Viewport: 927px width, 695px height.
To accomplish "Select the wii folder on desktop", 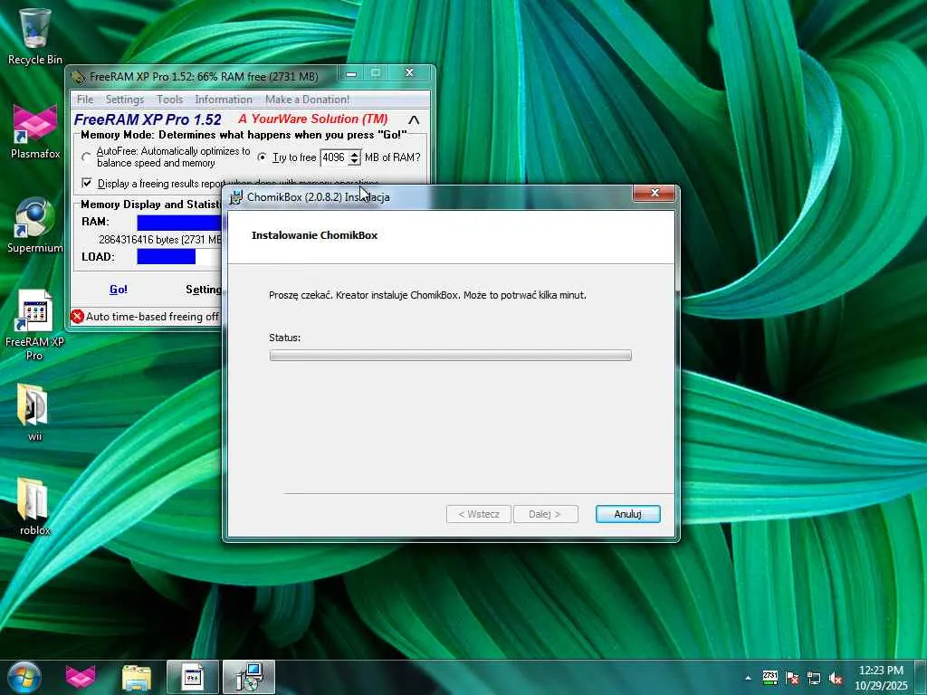I will click(x=35, y=413).
